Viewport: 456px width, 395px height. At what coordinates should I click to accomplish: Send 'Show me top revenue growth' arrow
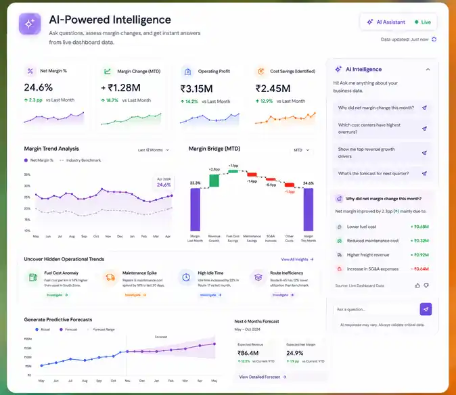pos(424,153)
